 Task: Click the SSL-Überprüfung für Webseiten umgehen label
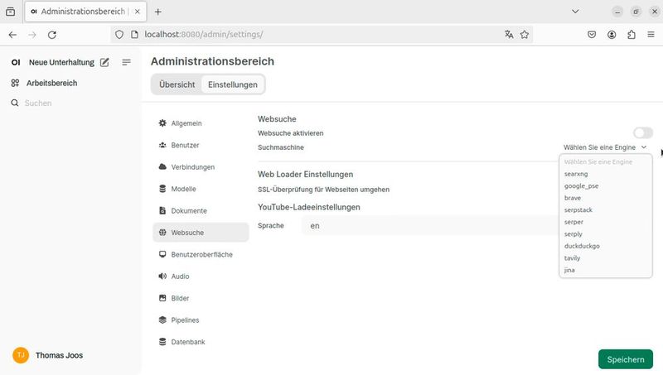coord(323,190)
